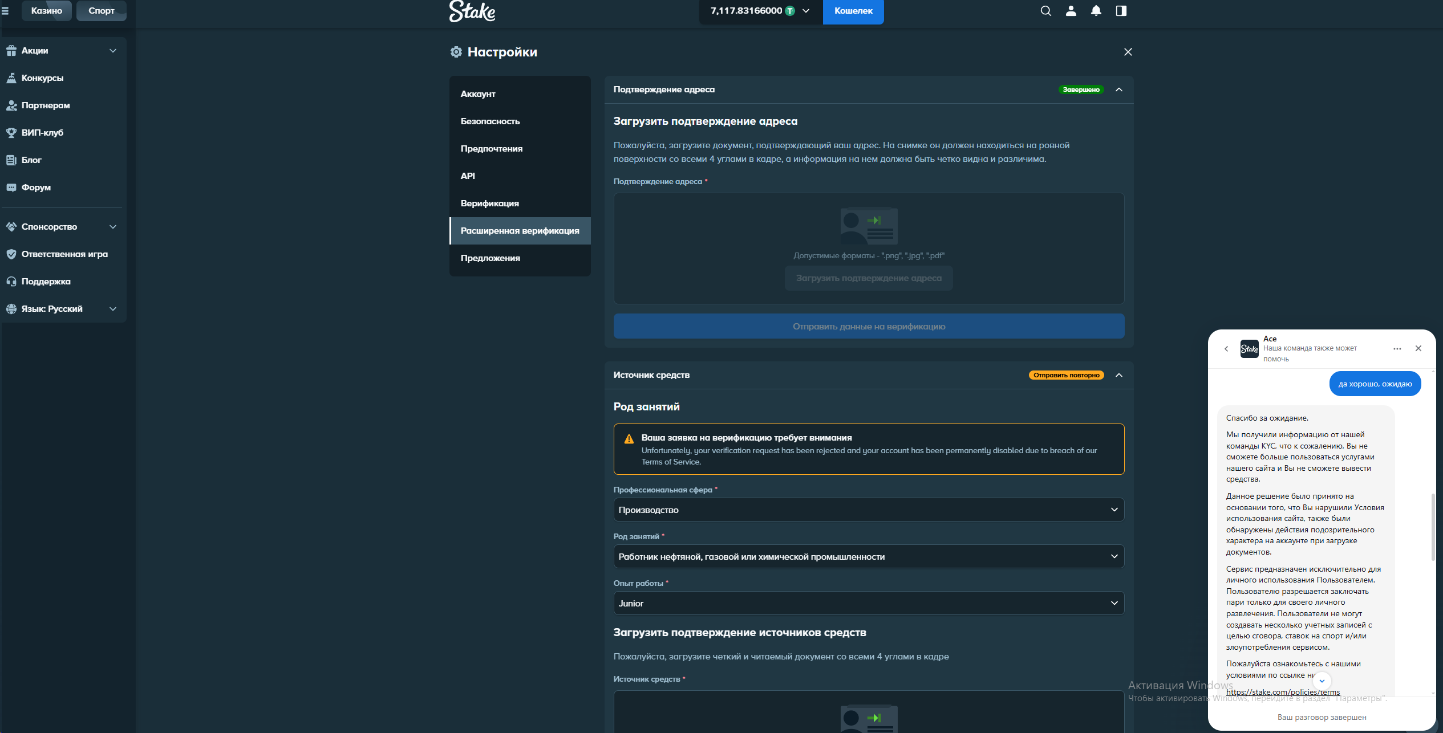Screen dimensions: 1443x733
Task: Open the Род занятий occupation dropdown
Action: (869, 556)
